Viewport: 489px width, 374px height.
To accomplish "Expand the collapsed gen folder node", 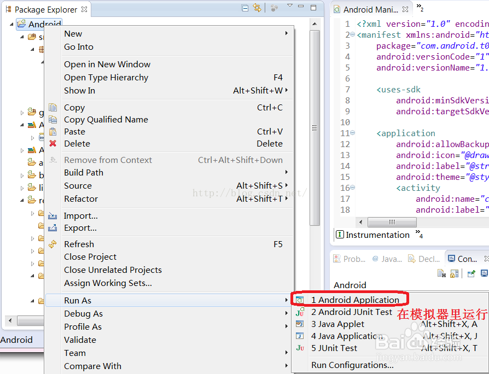I will pyautogui.click(x=22, y=113).
